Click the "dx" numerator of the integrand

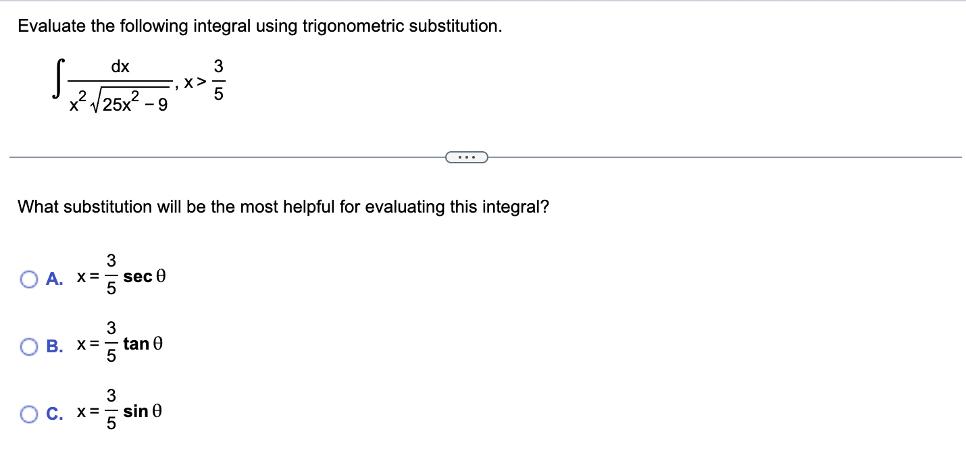coord(120,67)
